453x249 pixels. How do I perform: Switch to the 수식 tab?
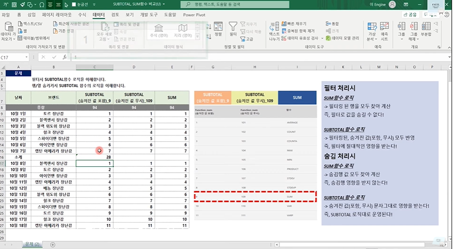click(x=82, y=15)
